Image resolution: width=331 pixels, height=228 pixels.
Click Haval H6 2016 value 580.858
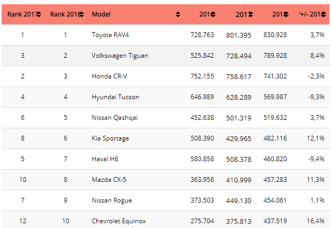(x=202, y=159)
